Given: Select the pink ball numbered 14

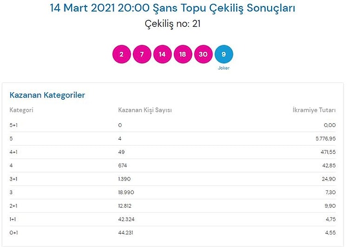Looking at the screenshot, I should click(162, 54).
